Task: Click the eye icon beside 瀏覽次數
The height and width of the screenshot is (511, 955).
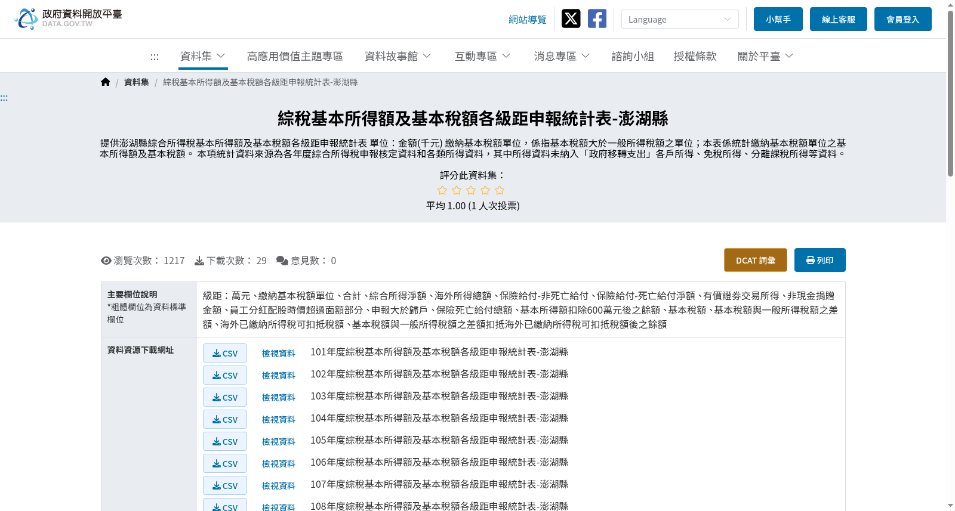Action: [x=106, y=261]
